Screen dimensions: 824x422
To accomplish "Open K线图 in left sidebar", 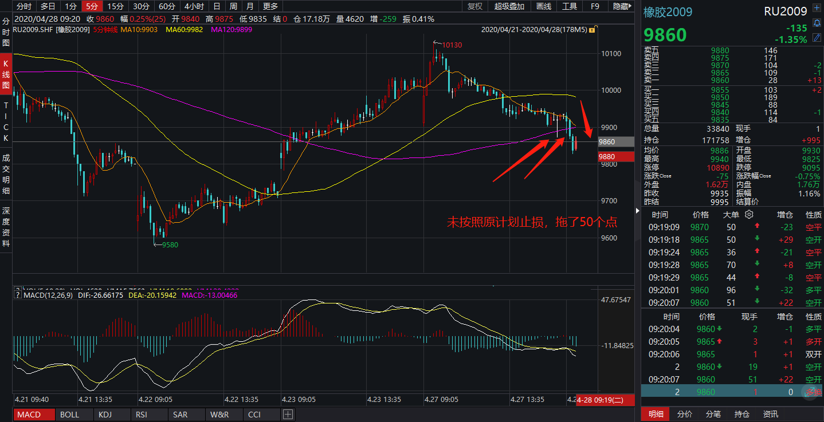I will [6, 74].
